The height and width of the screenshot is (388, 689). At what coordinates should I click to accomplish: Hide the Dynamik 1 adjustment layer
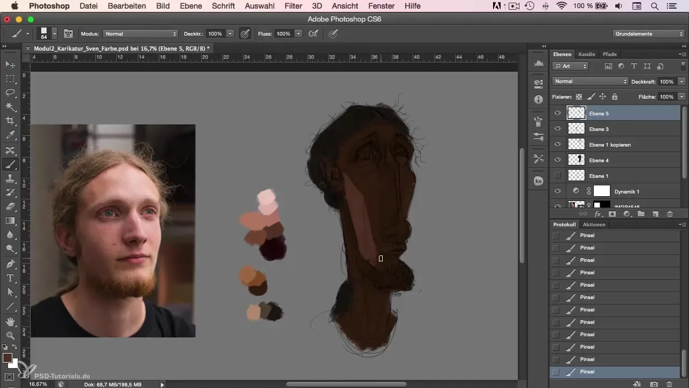[x=558, y=191]
